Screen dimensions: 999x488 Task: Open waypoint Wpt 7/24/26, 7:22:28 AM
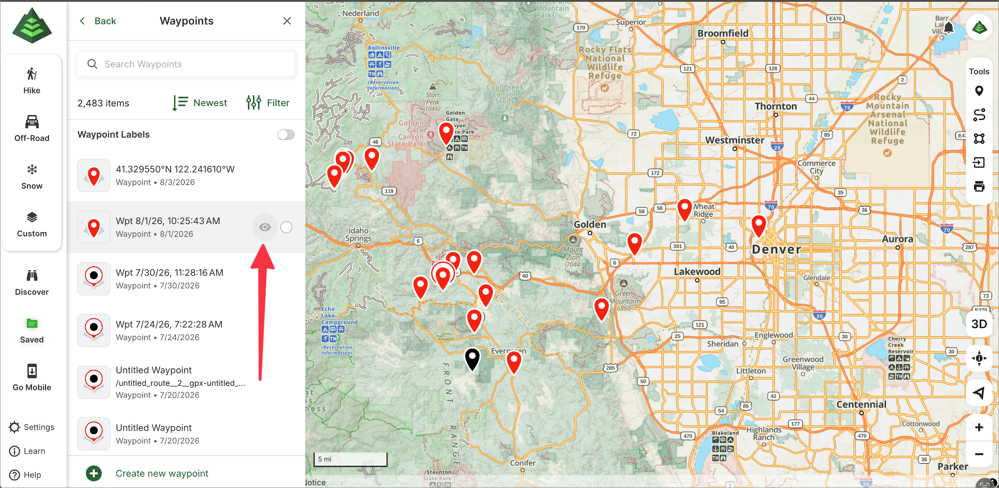point(186,331)
